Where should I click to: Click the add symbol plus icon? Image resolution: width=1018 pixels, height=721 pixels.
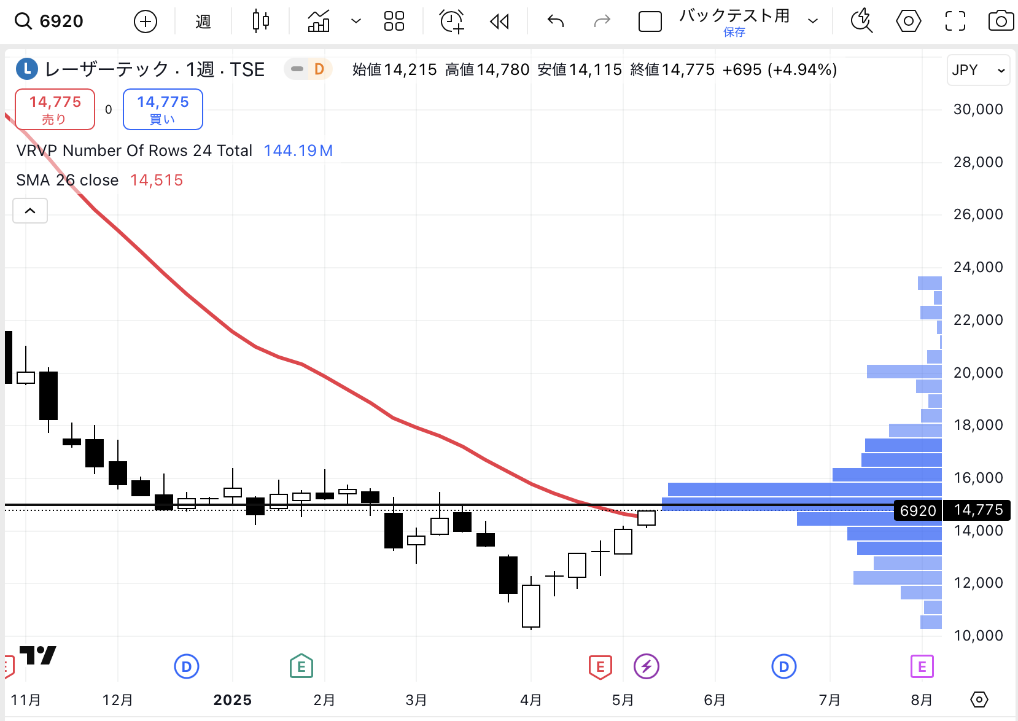click(146, 22)
